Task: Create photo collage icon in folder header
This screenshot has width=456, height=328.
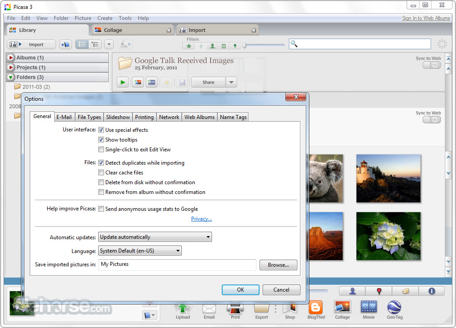Action: coord(138,82)
